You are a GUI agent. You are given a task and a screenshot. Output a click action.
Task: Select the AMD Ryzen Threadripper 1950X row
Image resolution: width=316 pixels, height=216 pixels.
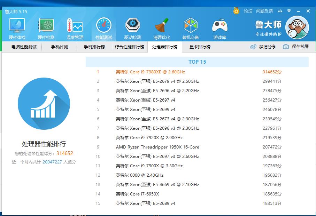157,147
